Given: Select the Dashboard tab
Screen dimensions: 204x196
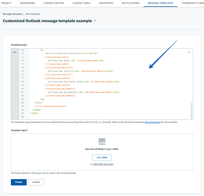Looking at the screenshot, I should point(27,3).
